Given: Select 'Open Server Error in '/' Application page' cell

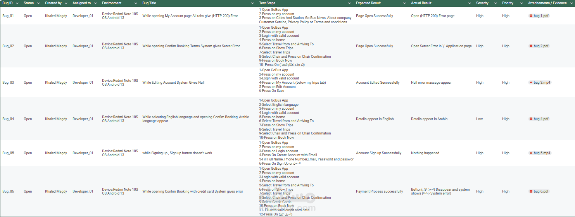Looking at the screenshot, I should (x=441, y=46).
